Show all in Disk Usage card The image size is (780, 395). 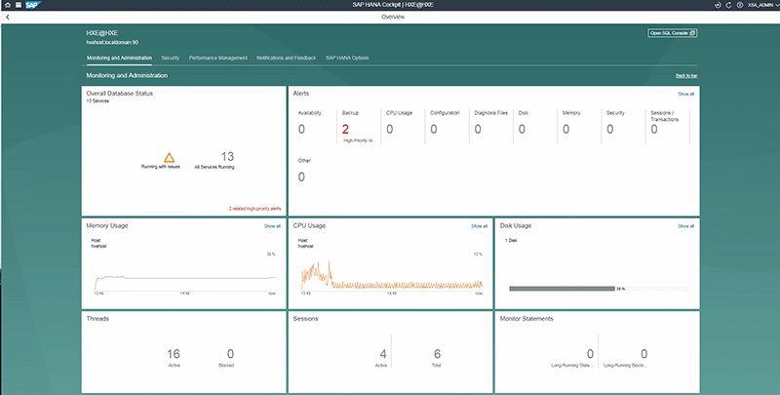tap(685, 226)
